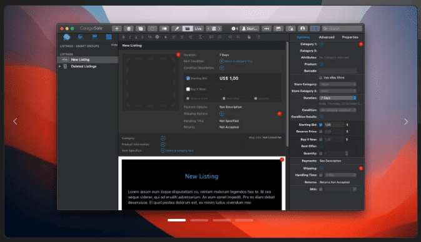Hide the Smart Groups section
This screenshot has height=242, width=421.
coord(114,45)
